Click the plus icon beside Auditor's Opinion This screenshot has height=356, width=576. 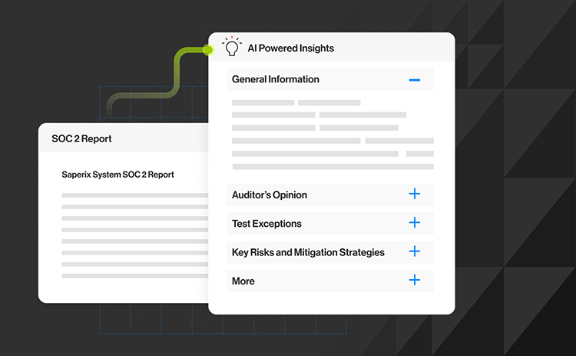[x=414, y=194]
